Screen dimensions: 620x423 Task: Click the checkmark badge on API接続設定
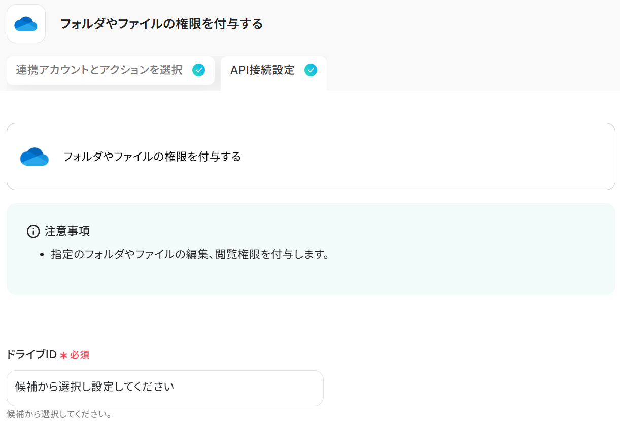[x=311, y=70]
